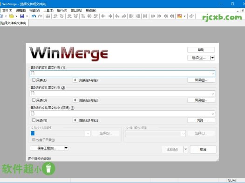Click swap icon beside 交换组2与组3
This screenshot has width=245, height=183.
[x=75, y=100]
